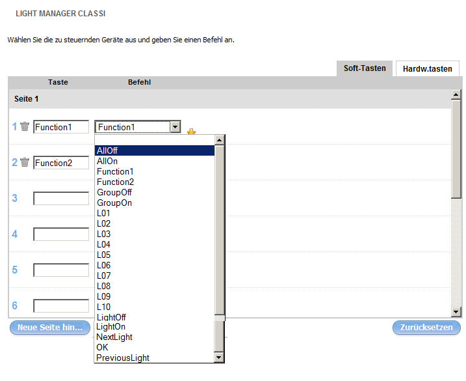The image size is (466, 381).
Task: Click the trash icon for row 2
Action: [25, 163]
